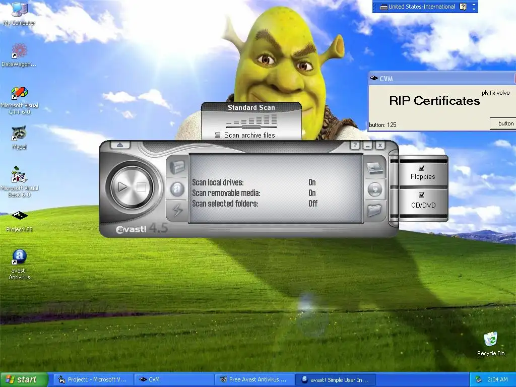The height and width of the screenshot is (387, 516).
Task: Minimize the avast player window
Action: (367, 145)
